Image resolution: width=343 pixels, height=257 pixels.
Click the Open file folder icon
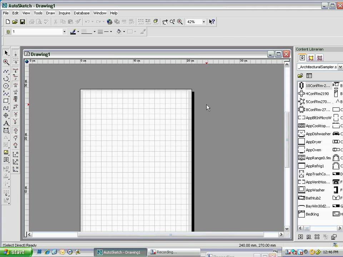[x=15, y=22]
